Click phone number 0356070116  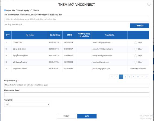[x=54, y=49]
